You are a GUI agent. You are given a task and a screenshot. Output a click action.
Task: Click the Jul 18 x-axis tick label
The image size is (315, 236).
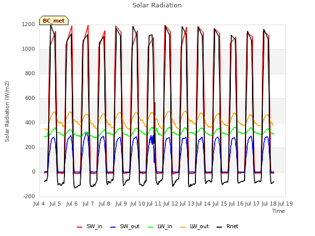269,204
